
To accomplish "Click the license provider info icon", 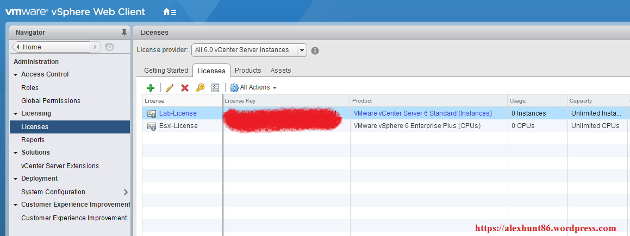I will [x=315, y=50].
